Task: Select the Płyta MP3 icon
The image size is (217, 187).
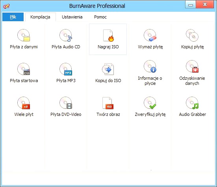Action: 66,69
